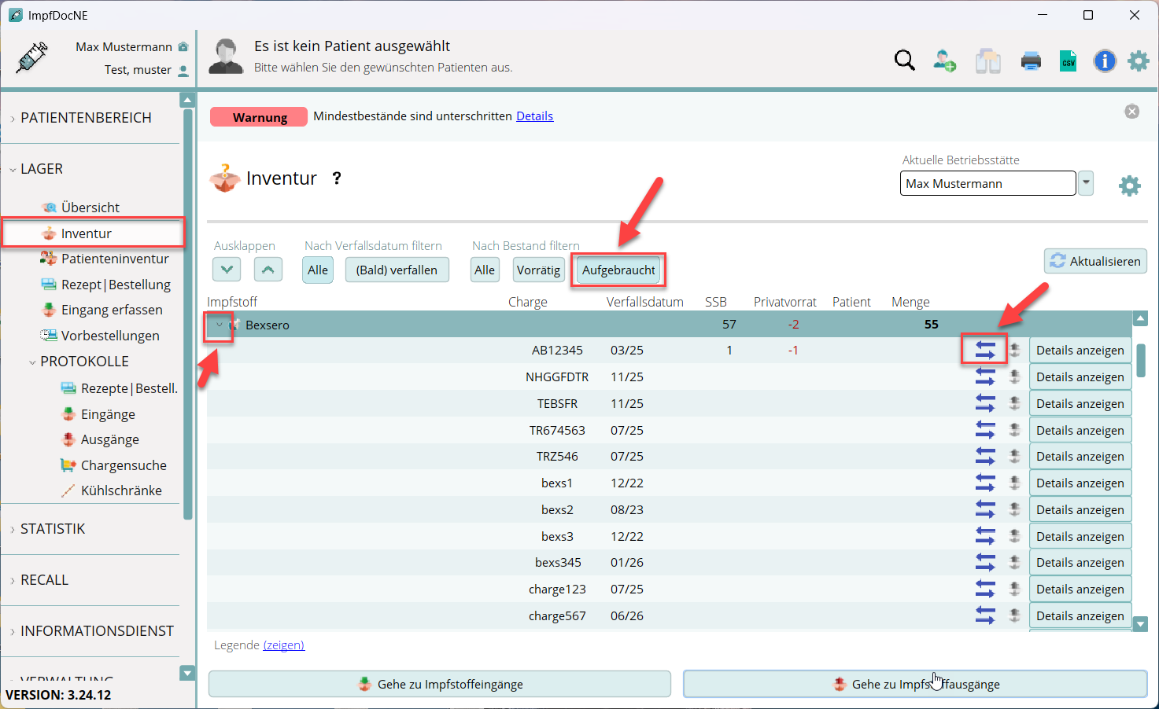Open the Aktuelle Betriebsstätte dropdown

(x=1086, y=183)
